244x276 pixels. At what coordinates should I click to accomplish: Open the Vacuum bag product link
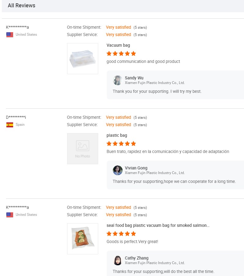(118, 45)
